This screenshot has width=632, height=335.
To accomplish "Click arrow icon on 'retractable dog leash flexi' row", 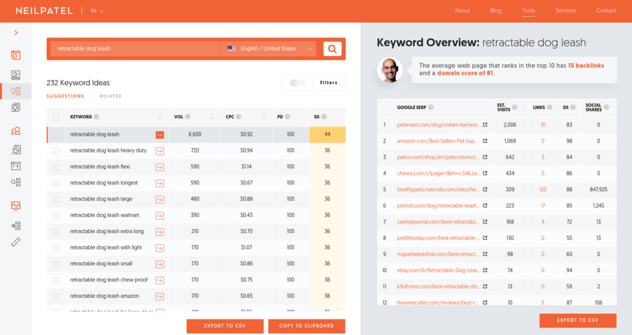I will point(160,167).
